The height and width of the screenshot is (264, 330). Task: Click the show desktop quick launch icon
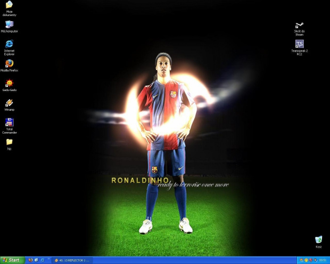point(36,260)
